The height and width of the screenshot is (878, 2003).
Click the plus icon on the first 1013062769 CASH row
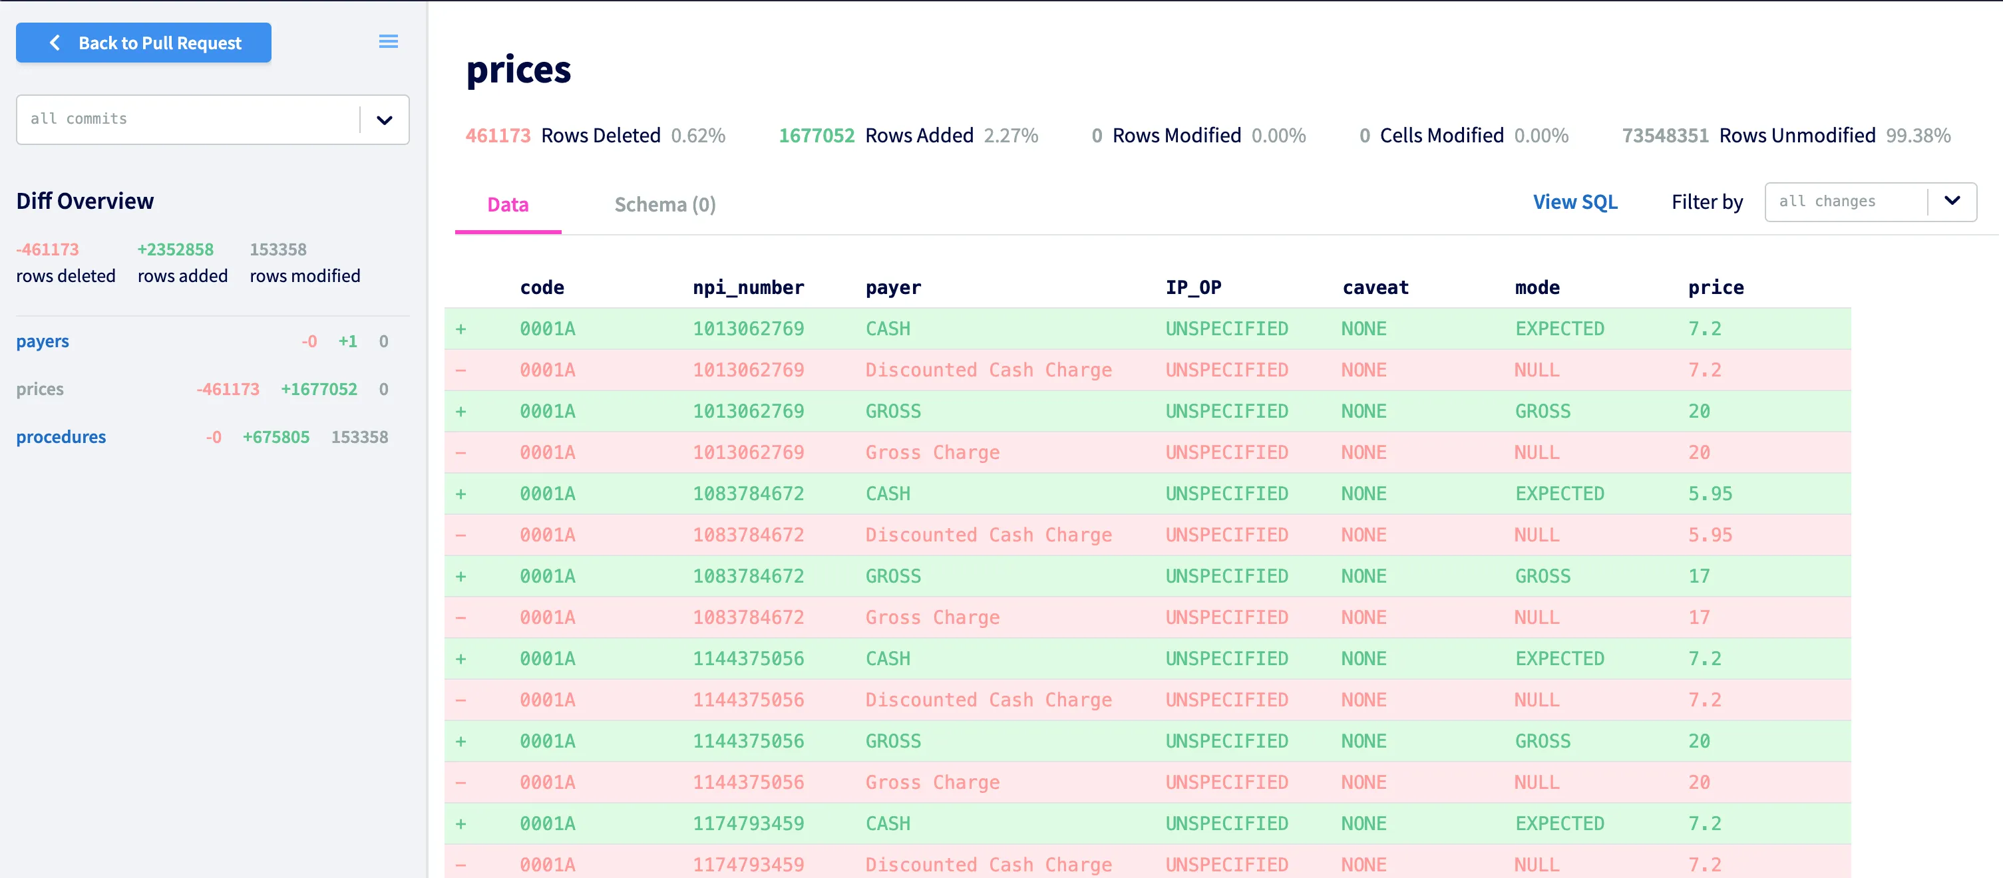(461, 329)
